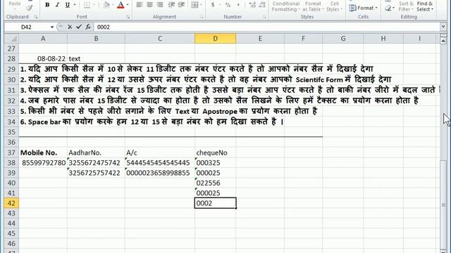451x253 pixels.
Task: Click the Borders icon
Action: click(87, 5)
